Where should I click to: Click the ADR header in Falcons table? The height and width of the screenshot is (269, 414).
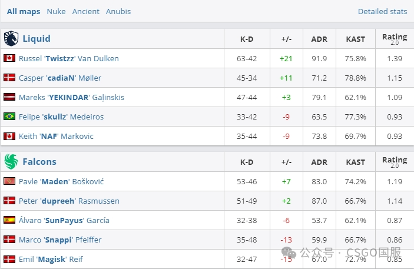(319, 161)
